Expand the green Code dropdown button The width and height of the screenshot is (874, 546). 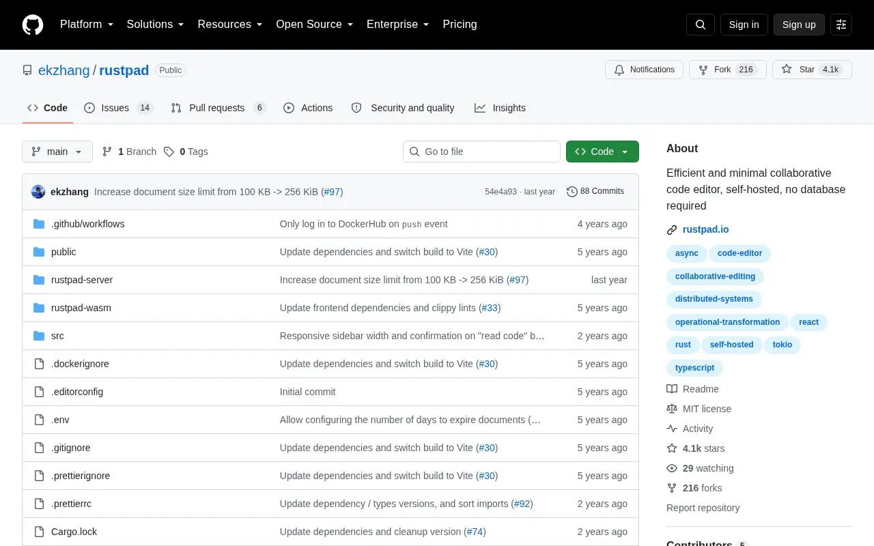point(602,152)
